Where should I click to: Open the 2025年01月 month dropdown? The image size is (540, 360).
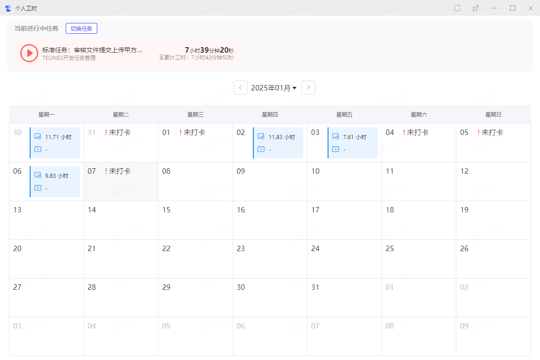[x=274, y=88]
